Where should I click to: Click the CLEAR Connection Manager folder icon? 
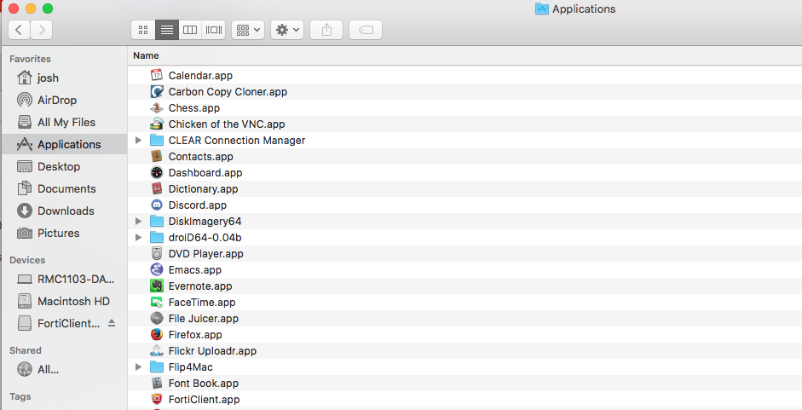pos(157,141)
